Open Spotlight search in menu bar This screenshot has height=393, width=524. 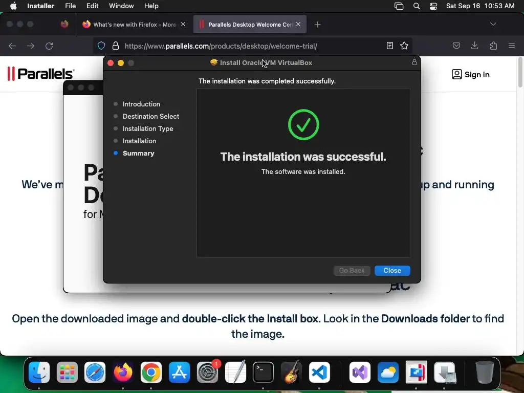tap(417, 6)
